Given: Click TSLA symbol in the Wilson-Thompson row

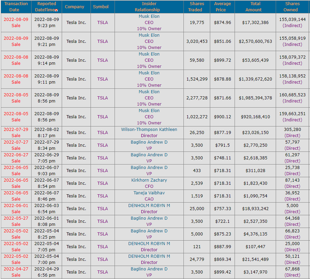Looking at the screenshot, I should (x=103, y=133).
